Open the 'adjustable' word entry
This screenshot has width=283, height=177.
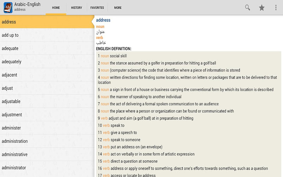47,102
